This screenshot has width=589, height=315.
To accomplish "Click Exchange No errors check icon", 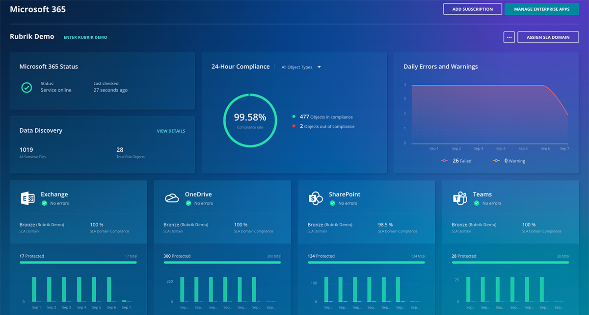I will (44, 203).
